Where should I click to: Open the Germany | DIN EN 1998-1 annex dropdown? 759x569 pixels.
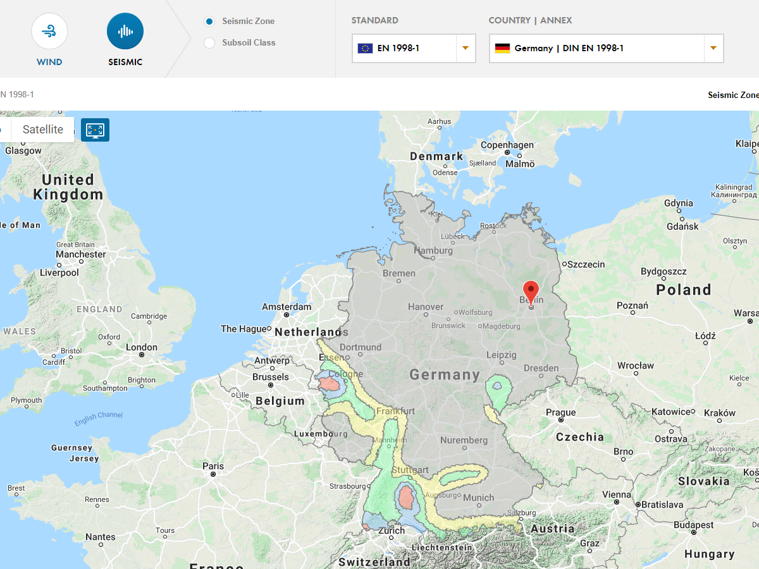click(606, 47)
